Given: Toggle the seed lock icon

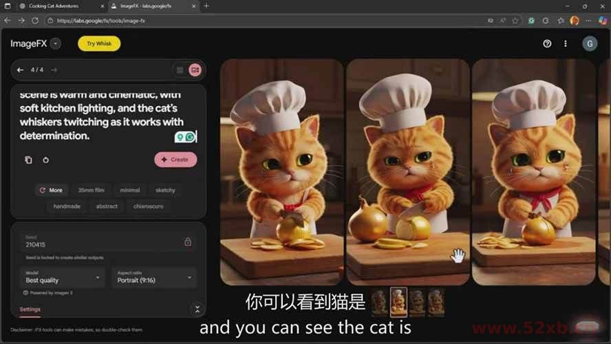Looking at the screenshot, I should click(188, 241).
